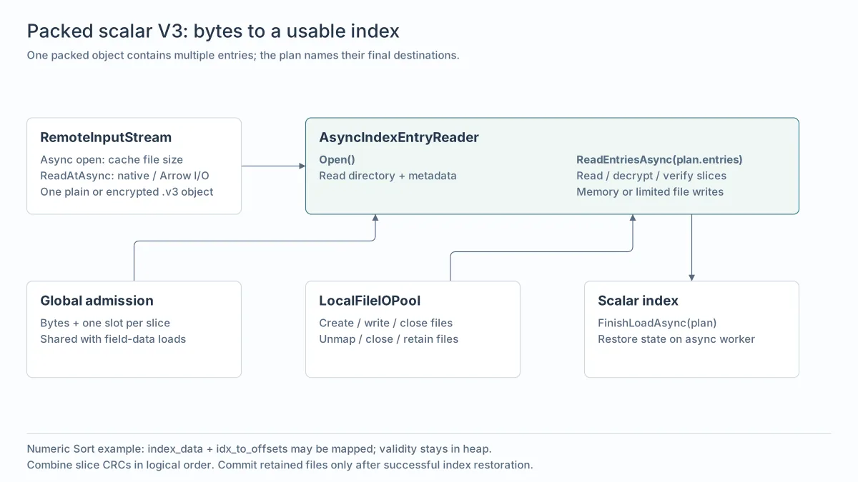Click the LocalFileIOPool heading

[370, 301]
